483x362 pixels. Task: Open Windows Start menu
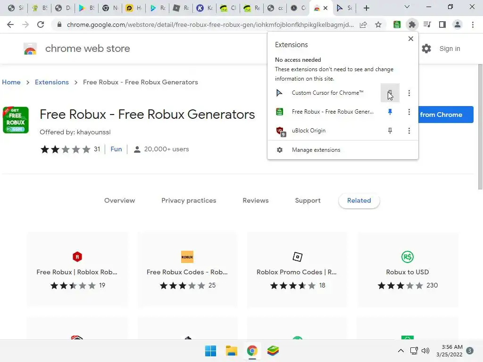(211, 351)
